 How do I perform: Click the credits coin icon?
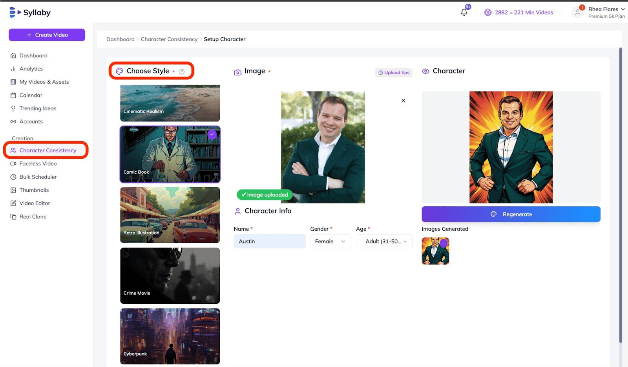click(x=488, y=13)
